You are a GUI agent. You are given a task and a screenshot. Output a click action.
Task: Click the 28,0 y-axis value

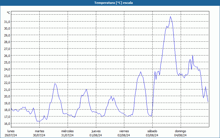pyautogui.click(x=7, y=42)
